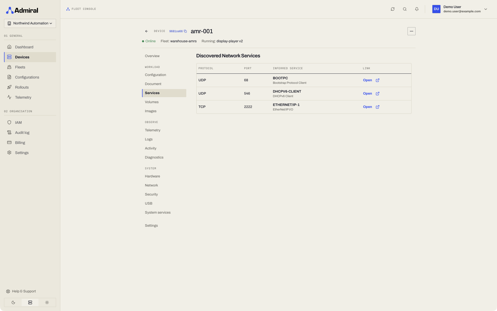The image size is (497, 311).
Task: Click external link icon in BOOTPC row
Action: tap(378, 80)
